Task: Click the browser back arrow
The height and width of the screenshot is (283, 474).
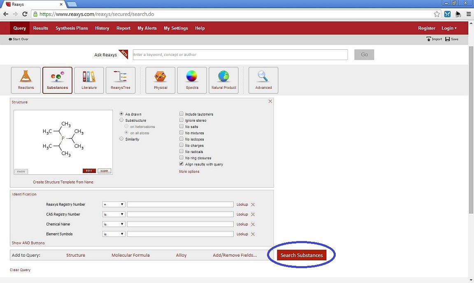Action: coord(6,14)
